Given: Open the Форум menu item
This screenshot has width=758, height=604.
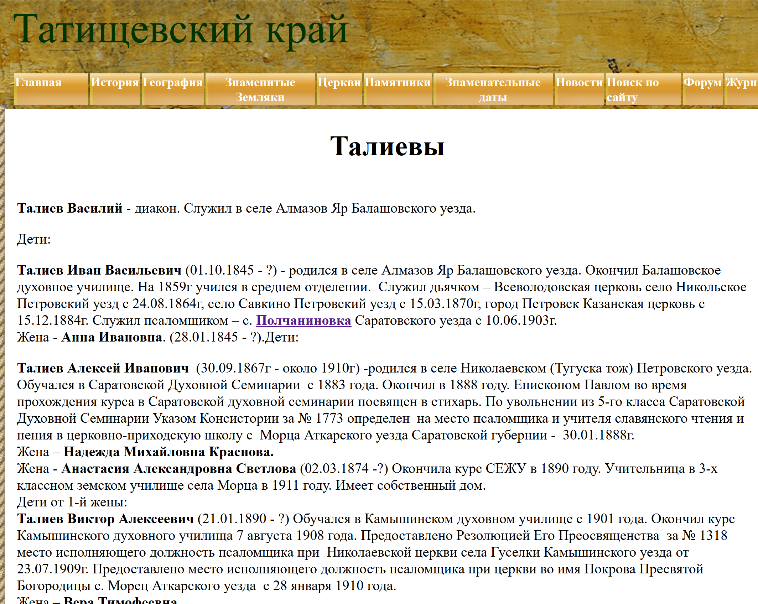Looking at the screenshot, I should pyautogui.click(x=702, y=89).
